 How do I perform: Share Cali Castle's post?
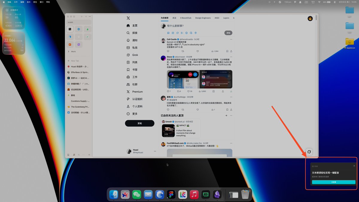[x=231, y=51]
